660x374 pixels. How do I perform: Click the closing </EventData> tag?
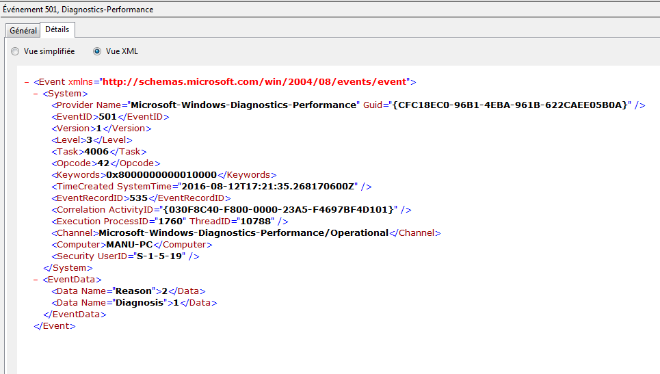tap(75, 315)
